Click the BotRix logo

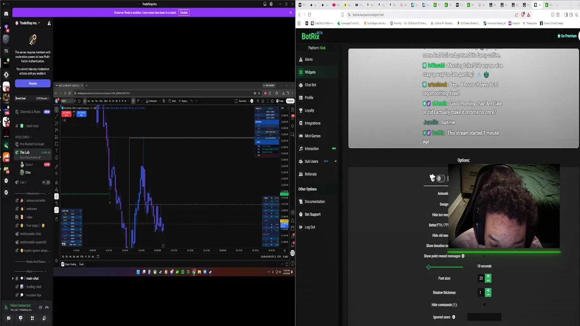click(x=312, y=36)
